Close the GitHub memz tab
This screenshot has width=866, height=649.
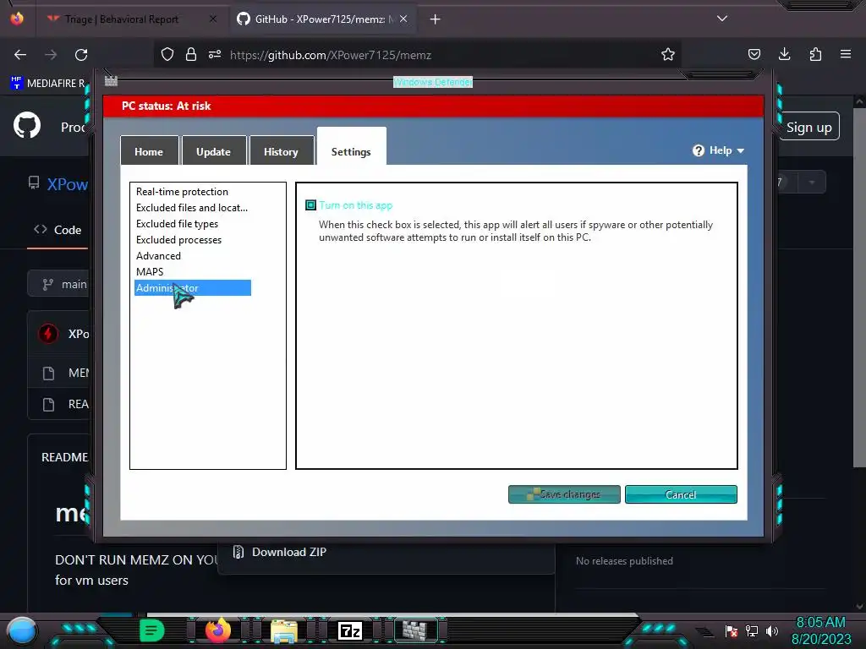(x=403, y=19)
